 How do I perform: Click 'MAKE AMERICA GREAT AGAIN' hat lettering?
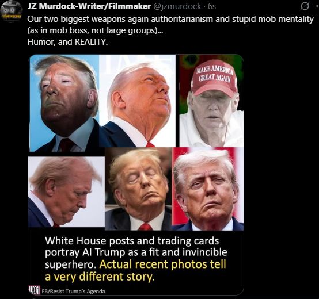(x=214, y=74)
